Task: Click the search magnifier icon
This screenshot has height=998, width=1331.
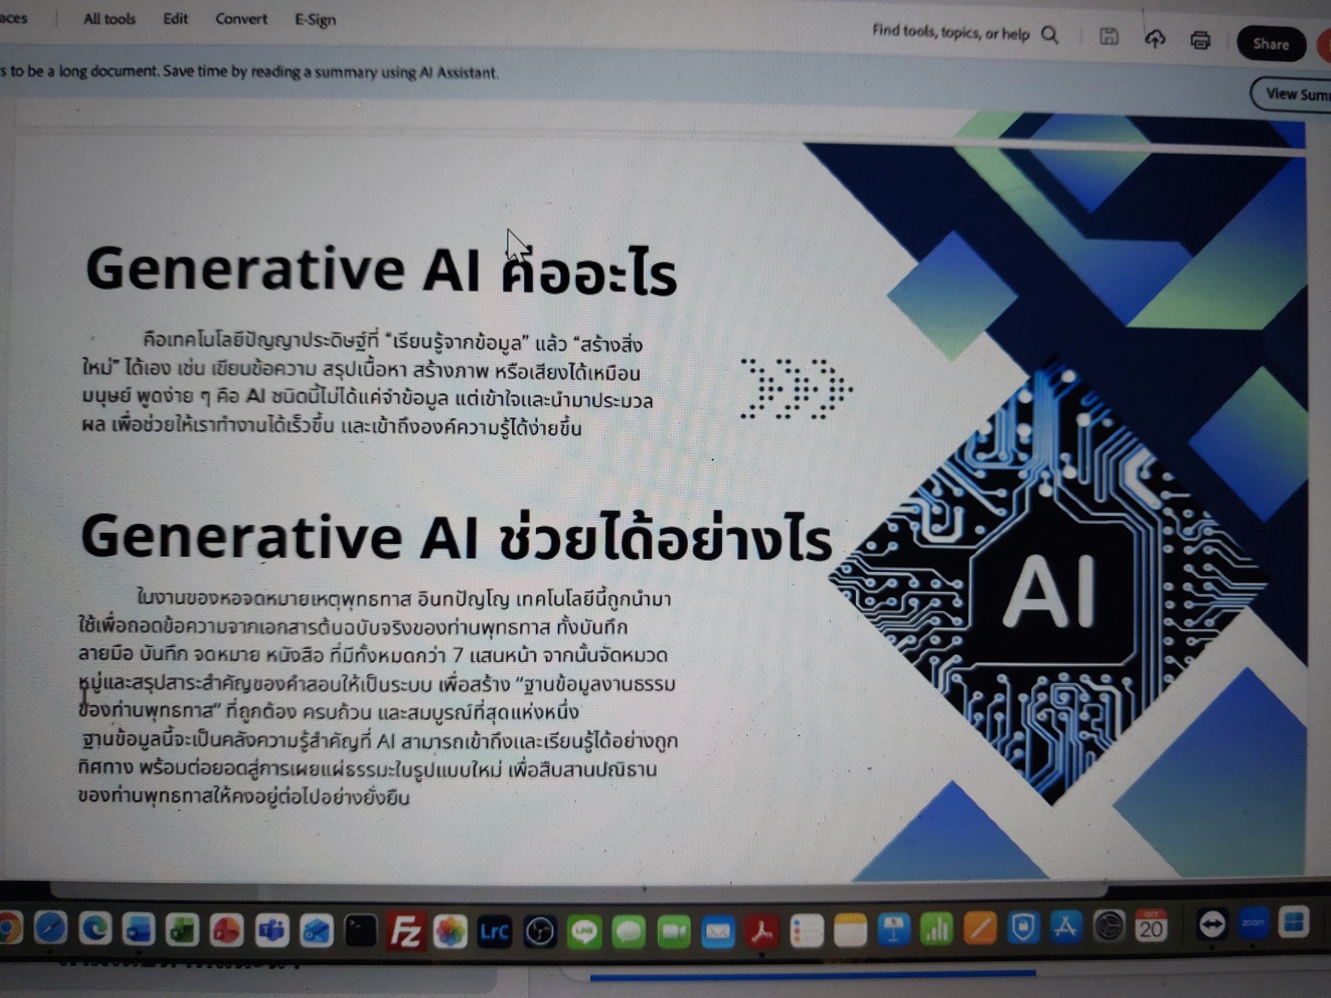Action: point(1050,34)
